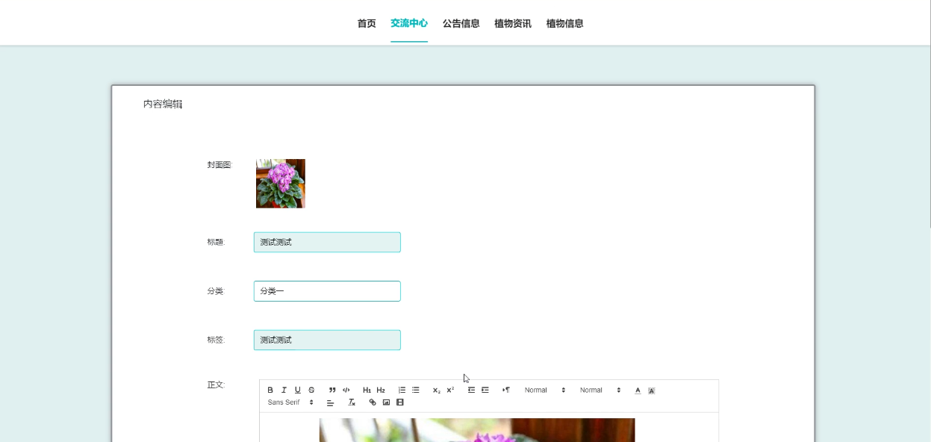The height and width of the screenshot is (442, 931).
Task: Insert a blockquote using the quote icon
Action: [x=332, y=390]
